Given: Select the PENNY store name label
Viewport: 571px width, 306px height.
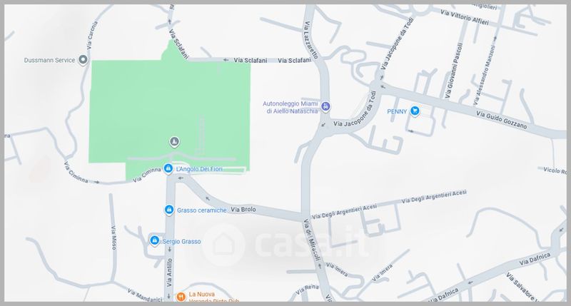Looking at the screenshot, I should click(x=397, y=111).
